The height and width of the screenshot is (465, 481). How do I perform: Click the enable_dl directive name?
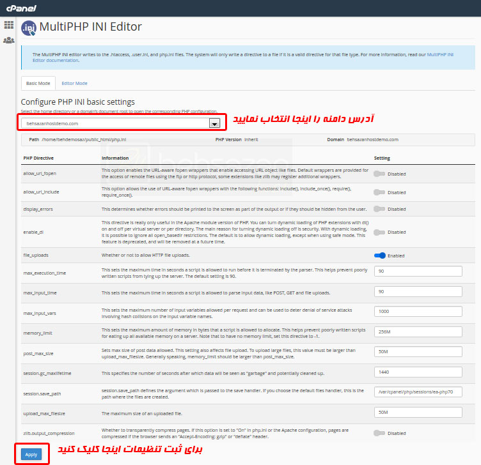[33, 232]
